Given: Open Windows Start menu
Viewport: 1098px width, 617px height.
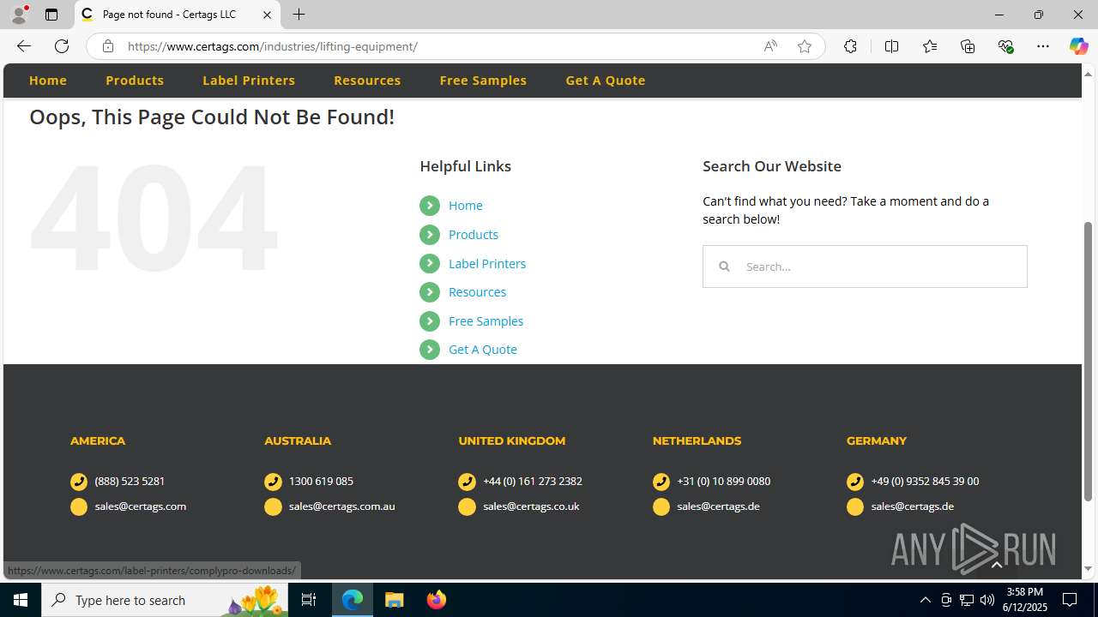Looking at the screenshot, I should [x=21, y=600].
